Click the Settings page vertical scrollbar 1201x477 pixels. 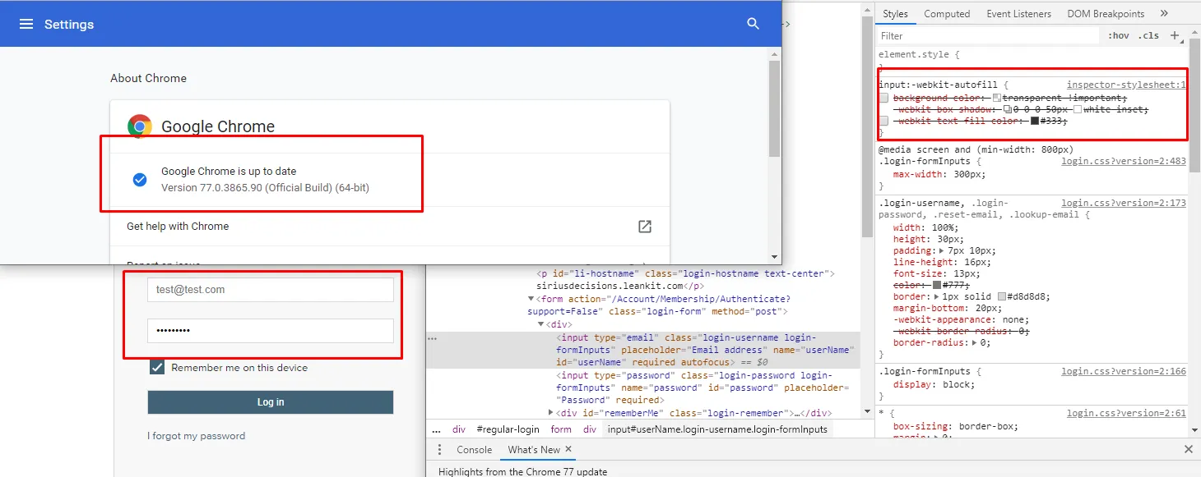pyautogui.click(x=774, y=109)
